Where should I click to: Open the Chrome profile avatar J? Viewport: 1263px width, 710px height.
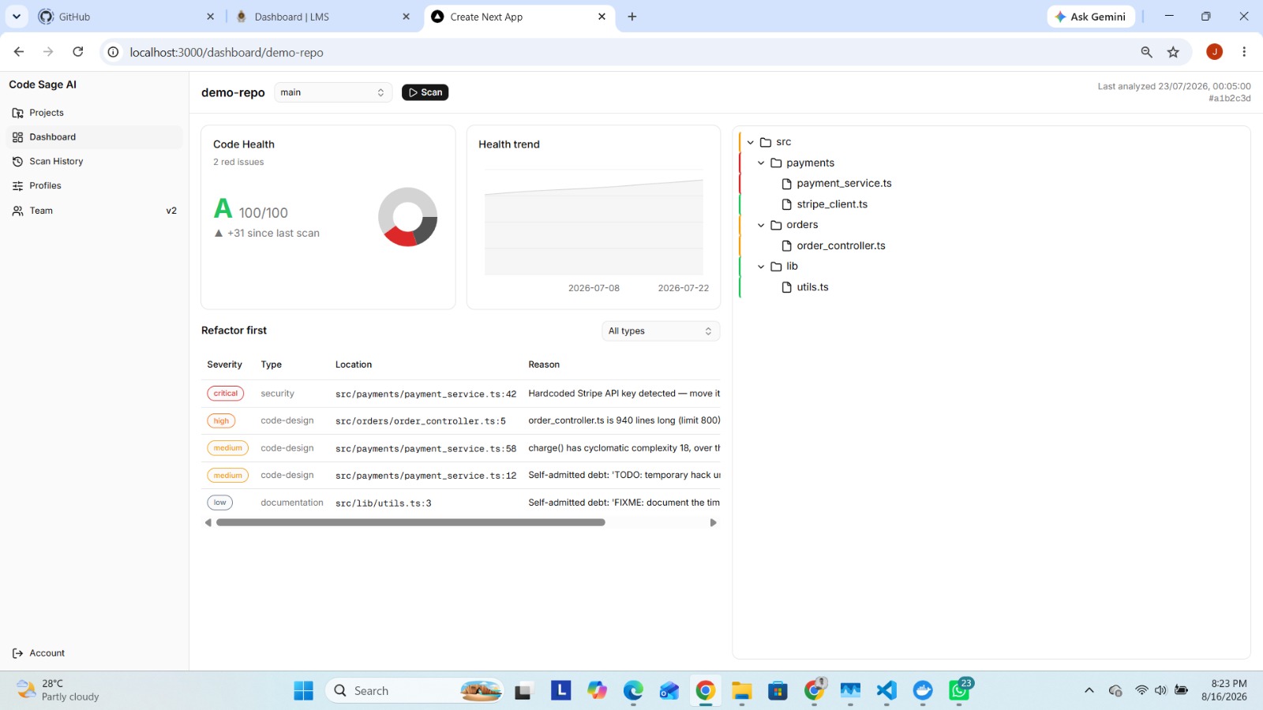(x=1214, y=52)
